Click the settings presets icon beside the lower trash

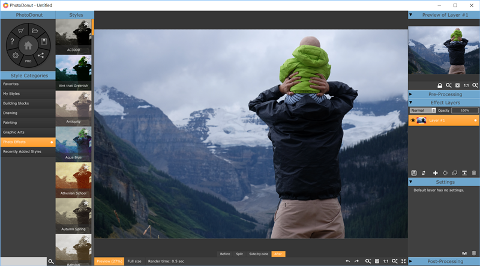tap(464, 253)
